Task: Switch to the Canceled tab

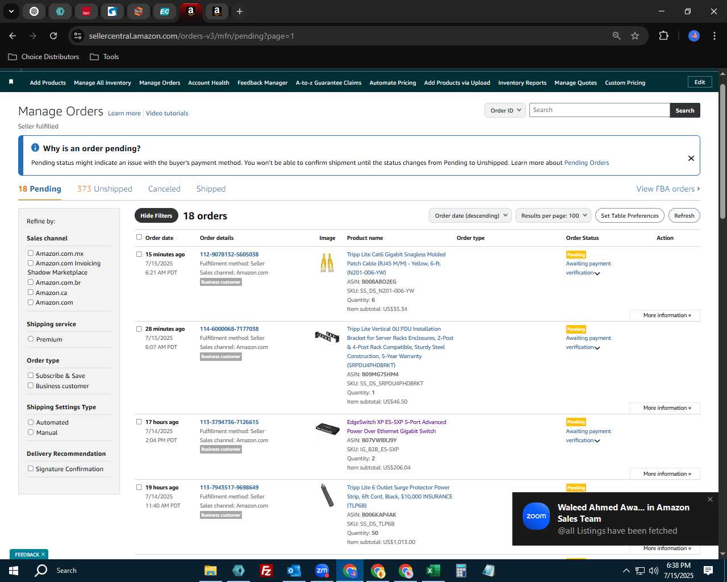Action: tap(164, 189)
